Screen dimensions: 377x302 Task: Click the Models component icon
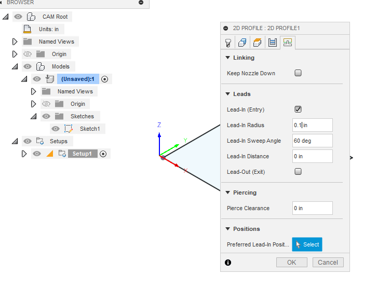point(41,66)
